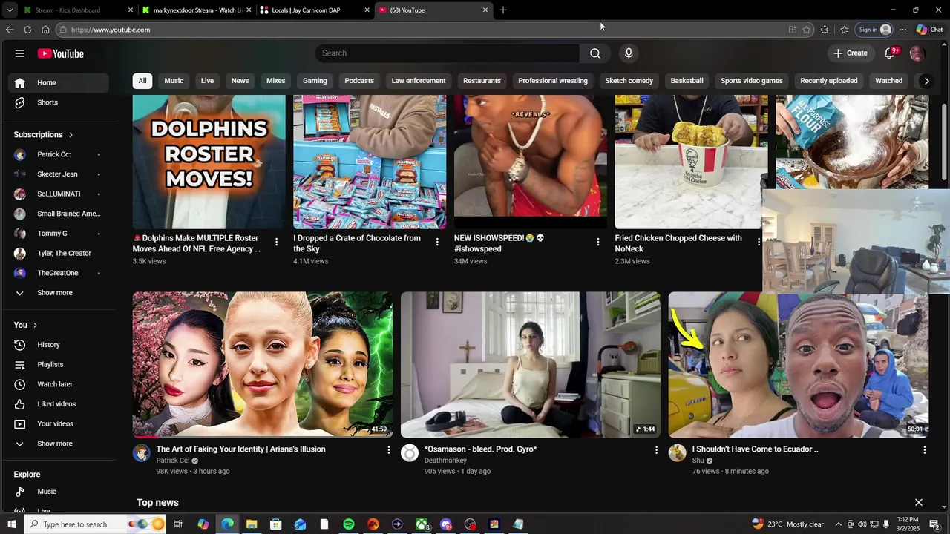
Task: Open YouTube notifications bell
Action: pos(890,53)
